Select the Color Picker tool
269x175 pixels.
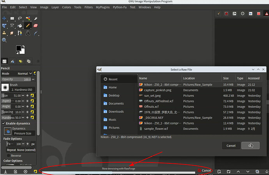tap(36, 33)
